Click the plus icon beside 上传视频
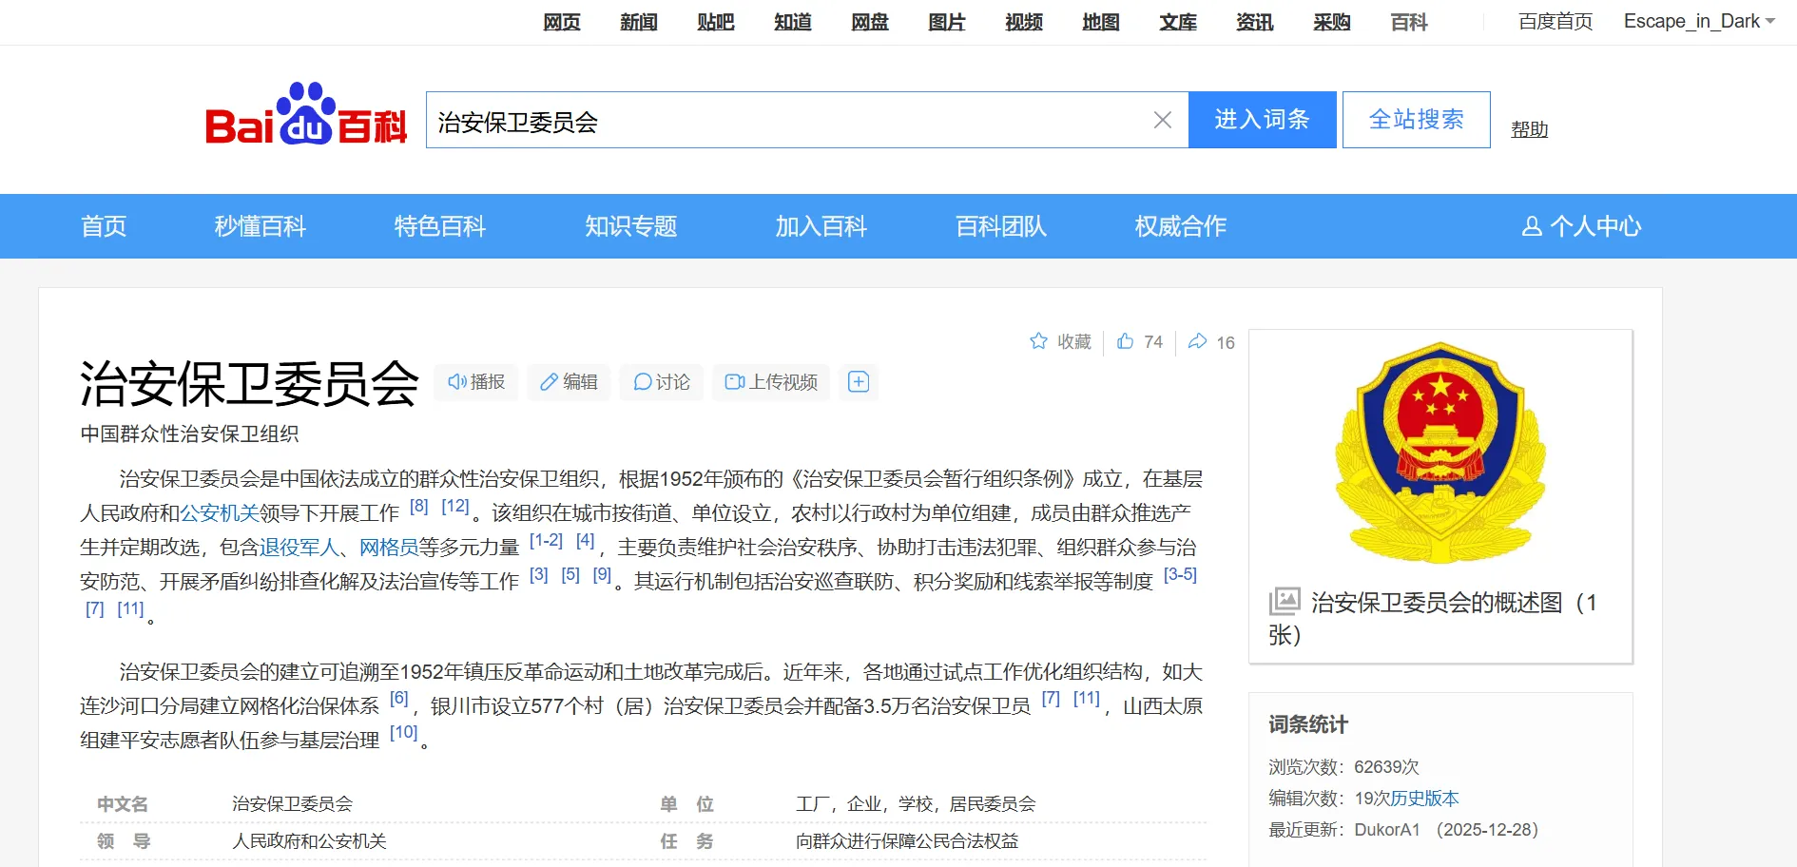This screenshot has width=1797, height=867. click(859, 381)
